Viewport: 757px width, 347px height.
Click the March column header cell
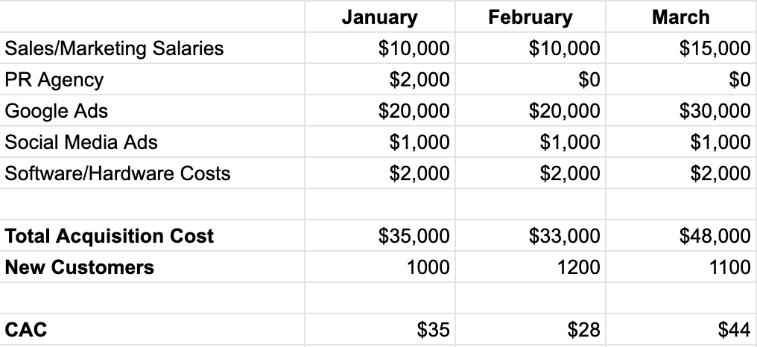(x=680, y=17)
